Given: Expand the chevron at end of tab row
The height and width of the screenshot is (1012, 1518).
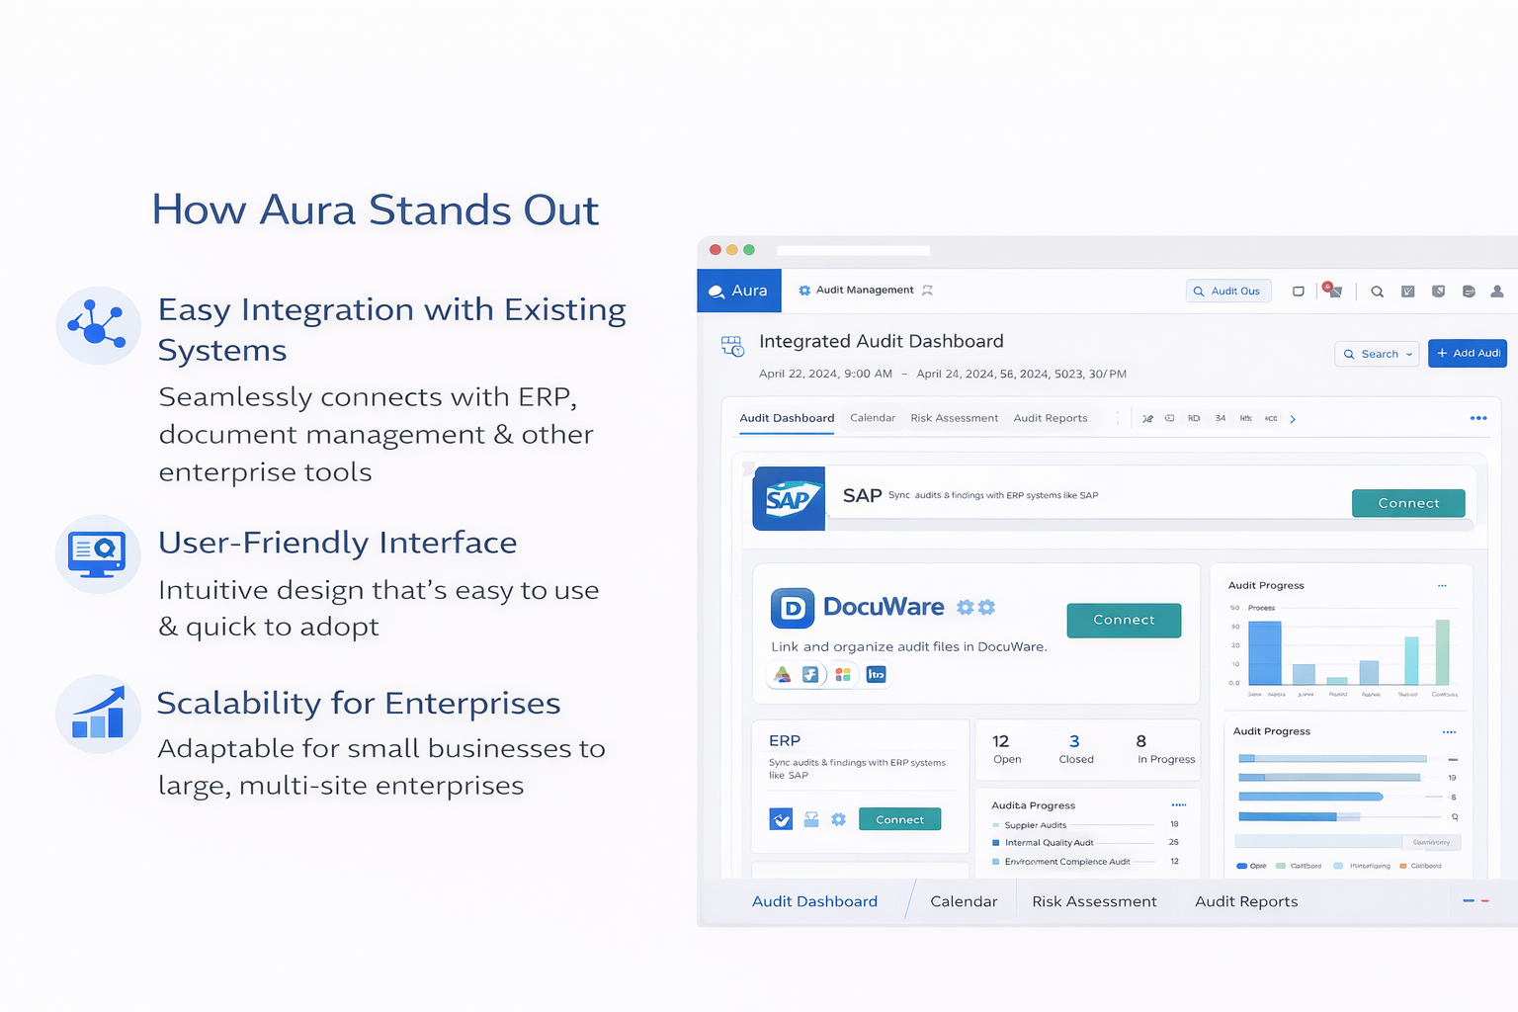Looking at the screenshot, I should point(1293,418).
